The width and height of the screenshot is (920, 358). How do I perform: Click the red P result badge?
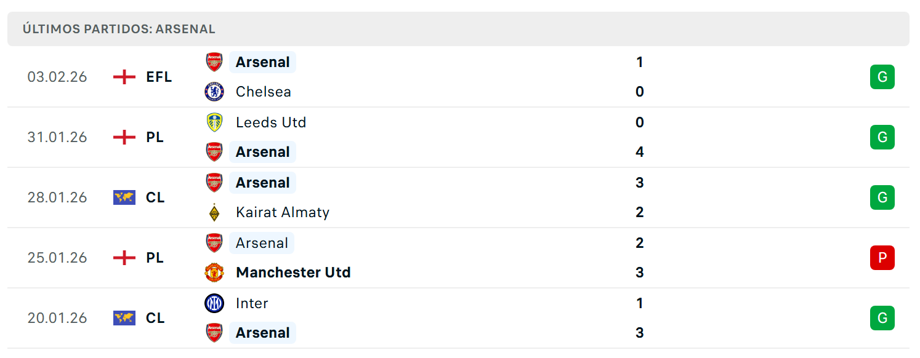tap(882, 258)
